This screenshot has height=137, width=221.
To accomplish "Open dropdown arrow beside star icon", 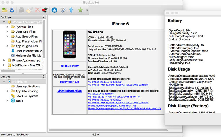I will click(x=87, y=10).
